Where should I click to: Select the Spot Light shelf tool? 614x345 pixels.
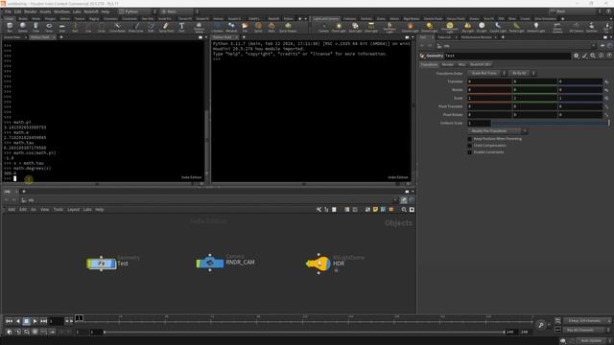(355, 27)
